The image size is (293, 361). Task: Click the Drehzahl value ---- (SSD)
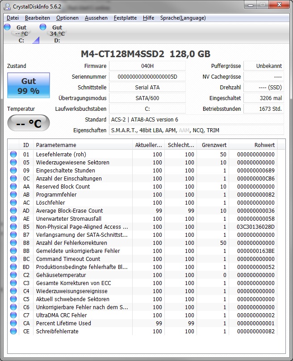264,88
